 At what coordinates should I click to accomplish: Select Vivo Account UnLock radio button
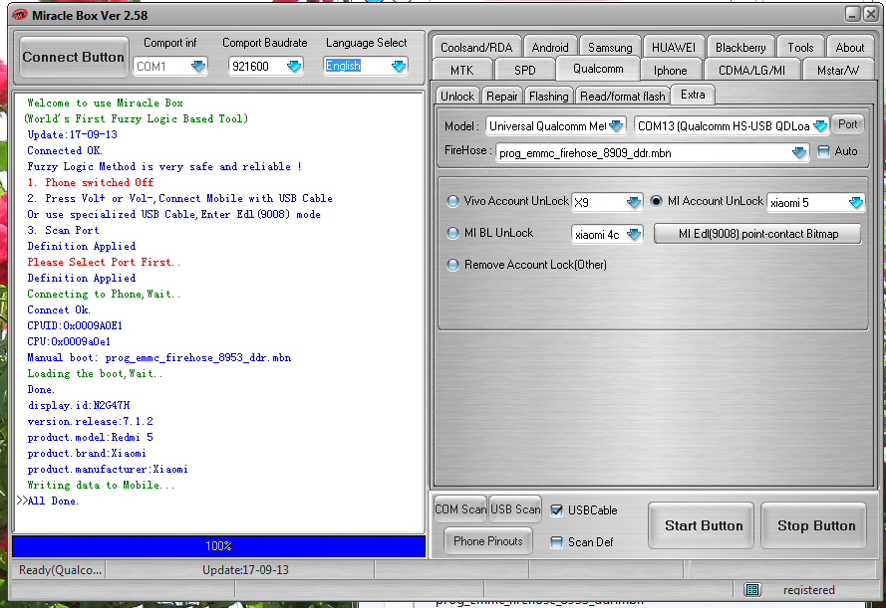tap(452, 201)
